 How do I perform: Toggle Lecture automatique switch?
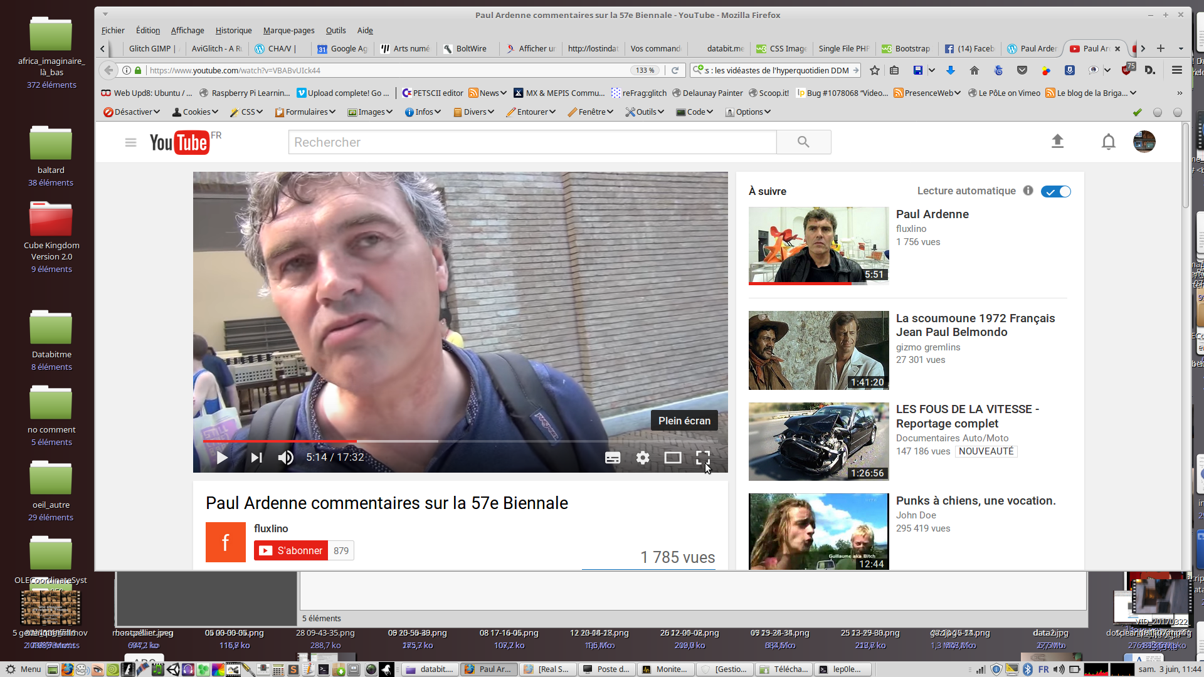(1056, 191)
